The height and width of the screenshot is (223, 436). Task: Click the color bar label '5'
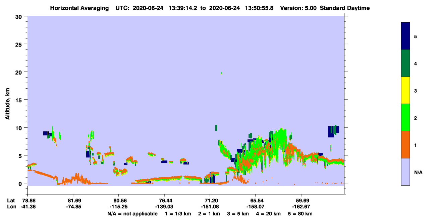pyautogui.click(x=416, y=36)
